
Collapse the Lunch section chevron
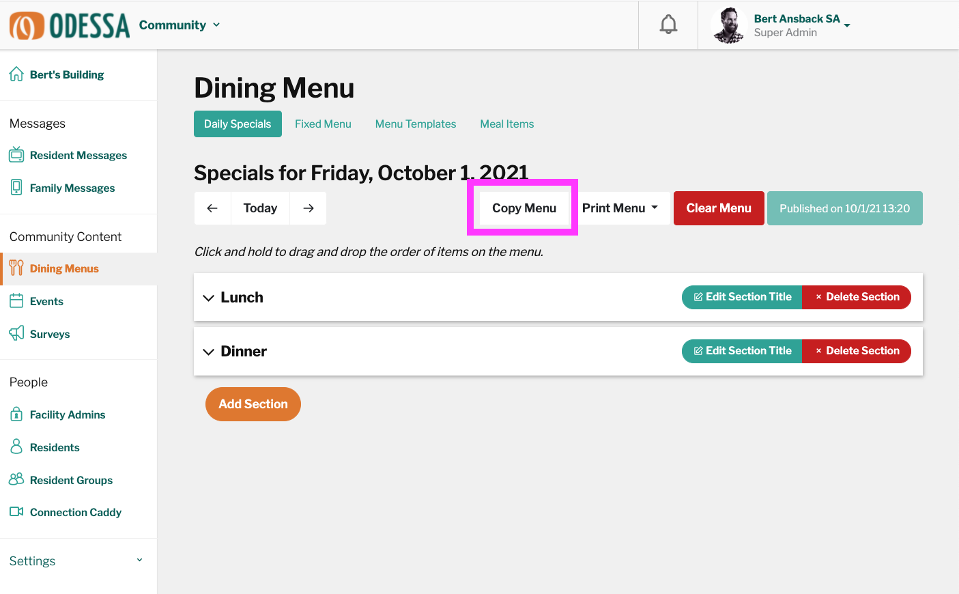[209, 298]
